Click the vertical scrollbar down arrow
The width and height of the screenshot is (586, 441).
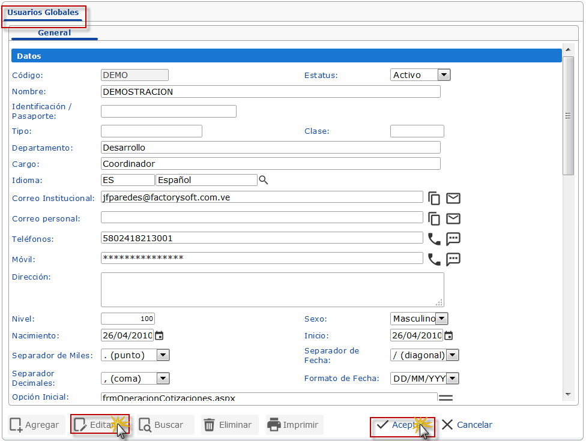[x=568, y=394]
